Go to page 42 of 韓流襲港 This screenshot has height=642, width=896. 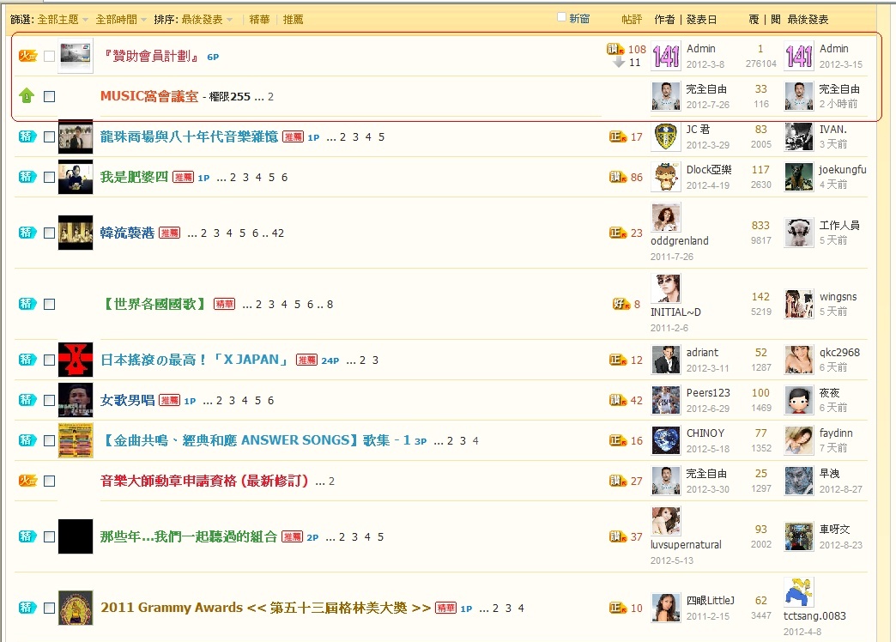click(277, 233)
